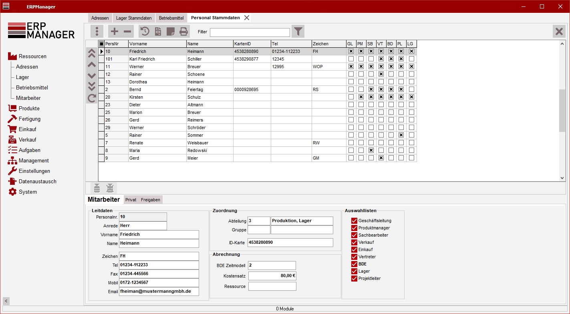This screenshot has width=570, height=314.
Task: Toggle the Vertreter checkbox
Action: click(x=354, y=257)
